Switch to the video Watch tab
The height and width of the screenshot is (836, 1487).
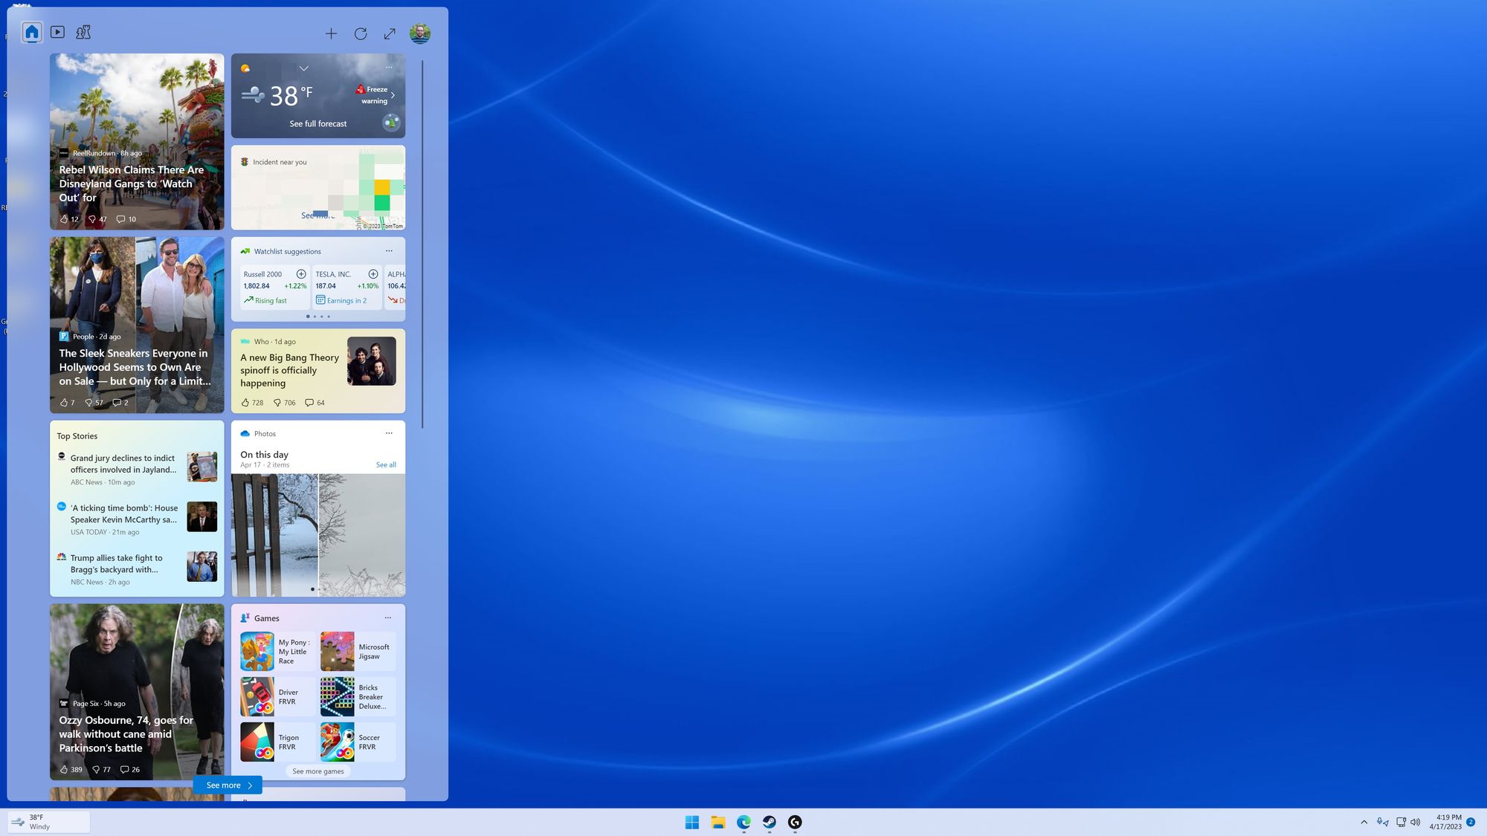[57, 32]
